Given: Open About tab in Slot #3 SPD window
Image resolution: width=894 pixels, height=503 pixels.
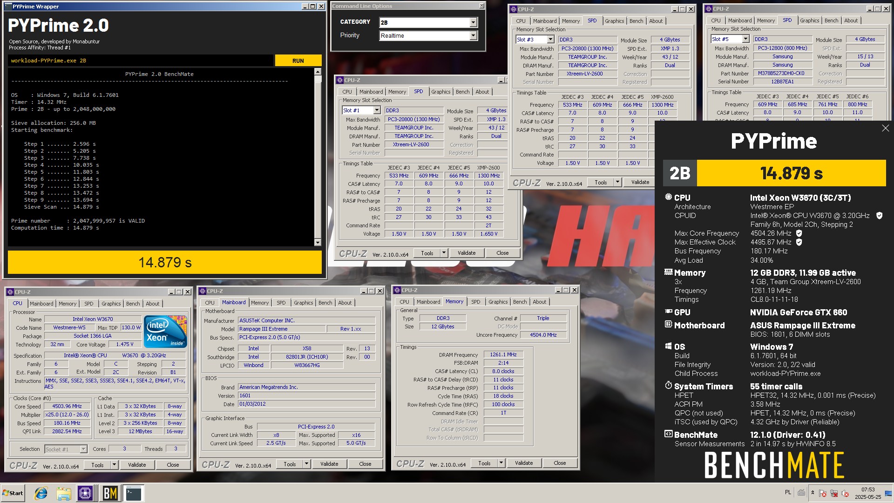Looking at the screenshot, I should (656, 21).
